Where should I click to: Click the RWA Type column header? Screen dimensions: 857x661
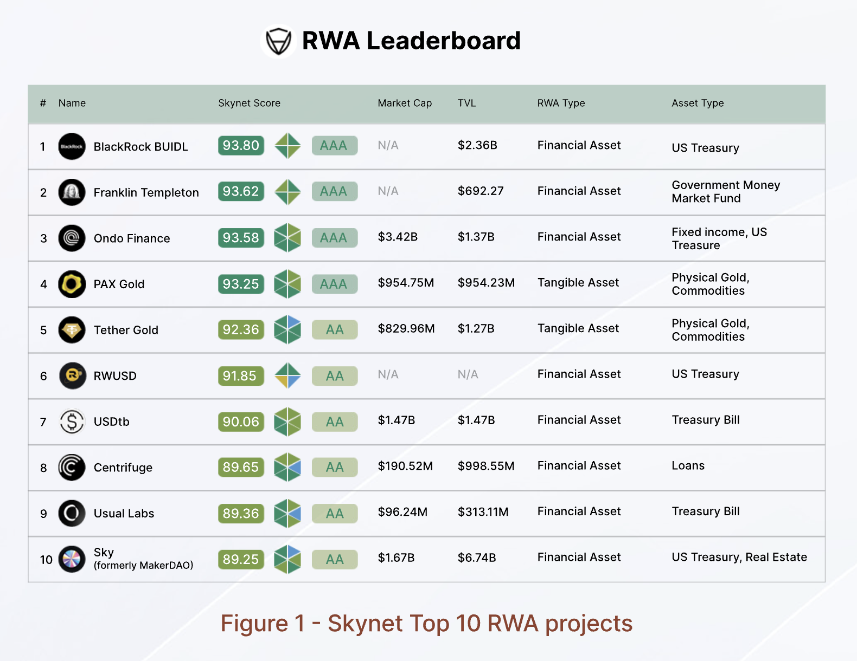[561, 103]
